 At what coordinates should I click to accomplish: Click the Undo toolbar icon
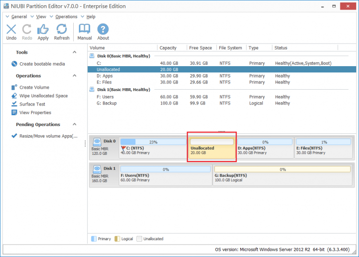(x=11, y=29)
